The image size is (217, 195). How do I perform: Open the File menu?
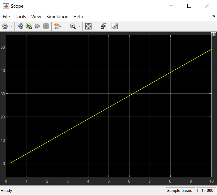(6, 17)
